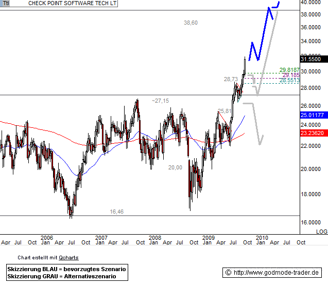This screenshot has width=328, height=286.
Task: Click the ~27,15 level annotation
Action: (x=160, y=101)
